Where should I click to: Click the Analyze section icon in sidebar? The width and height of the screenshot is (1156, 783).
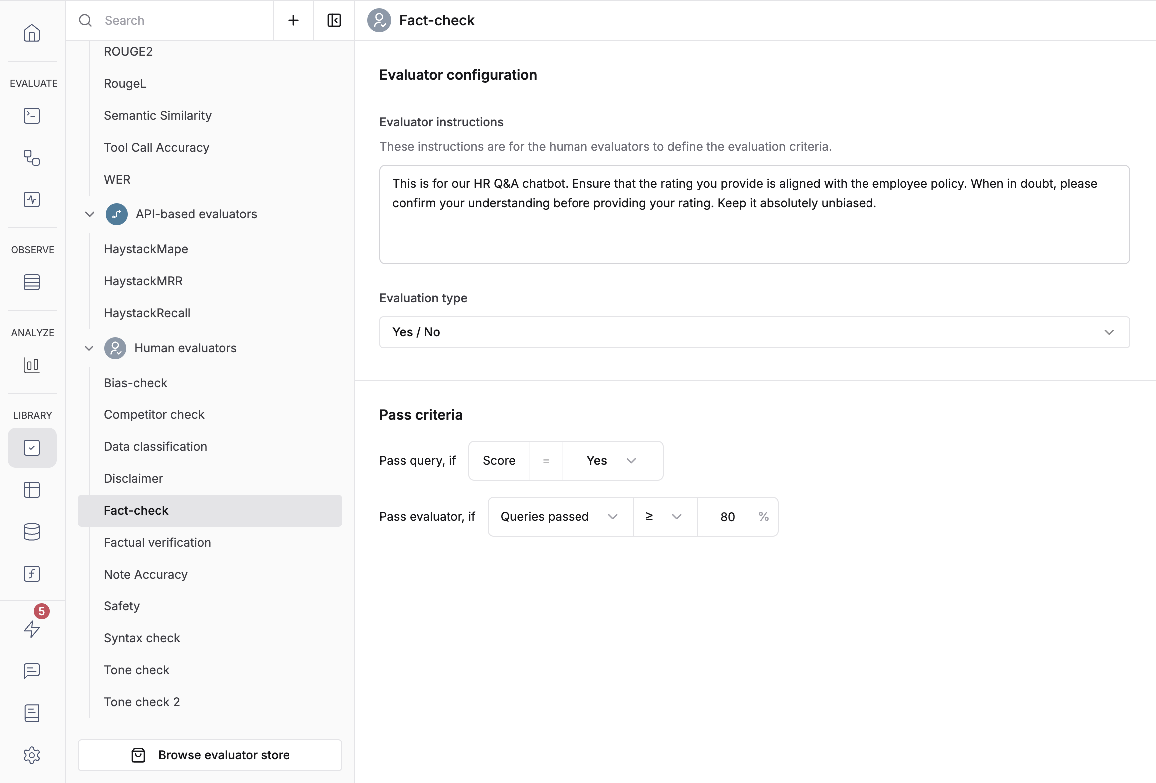pyautogui.click(x=32, y=365)
